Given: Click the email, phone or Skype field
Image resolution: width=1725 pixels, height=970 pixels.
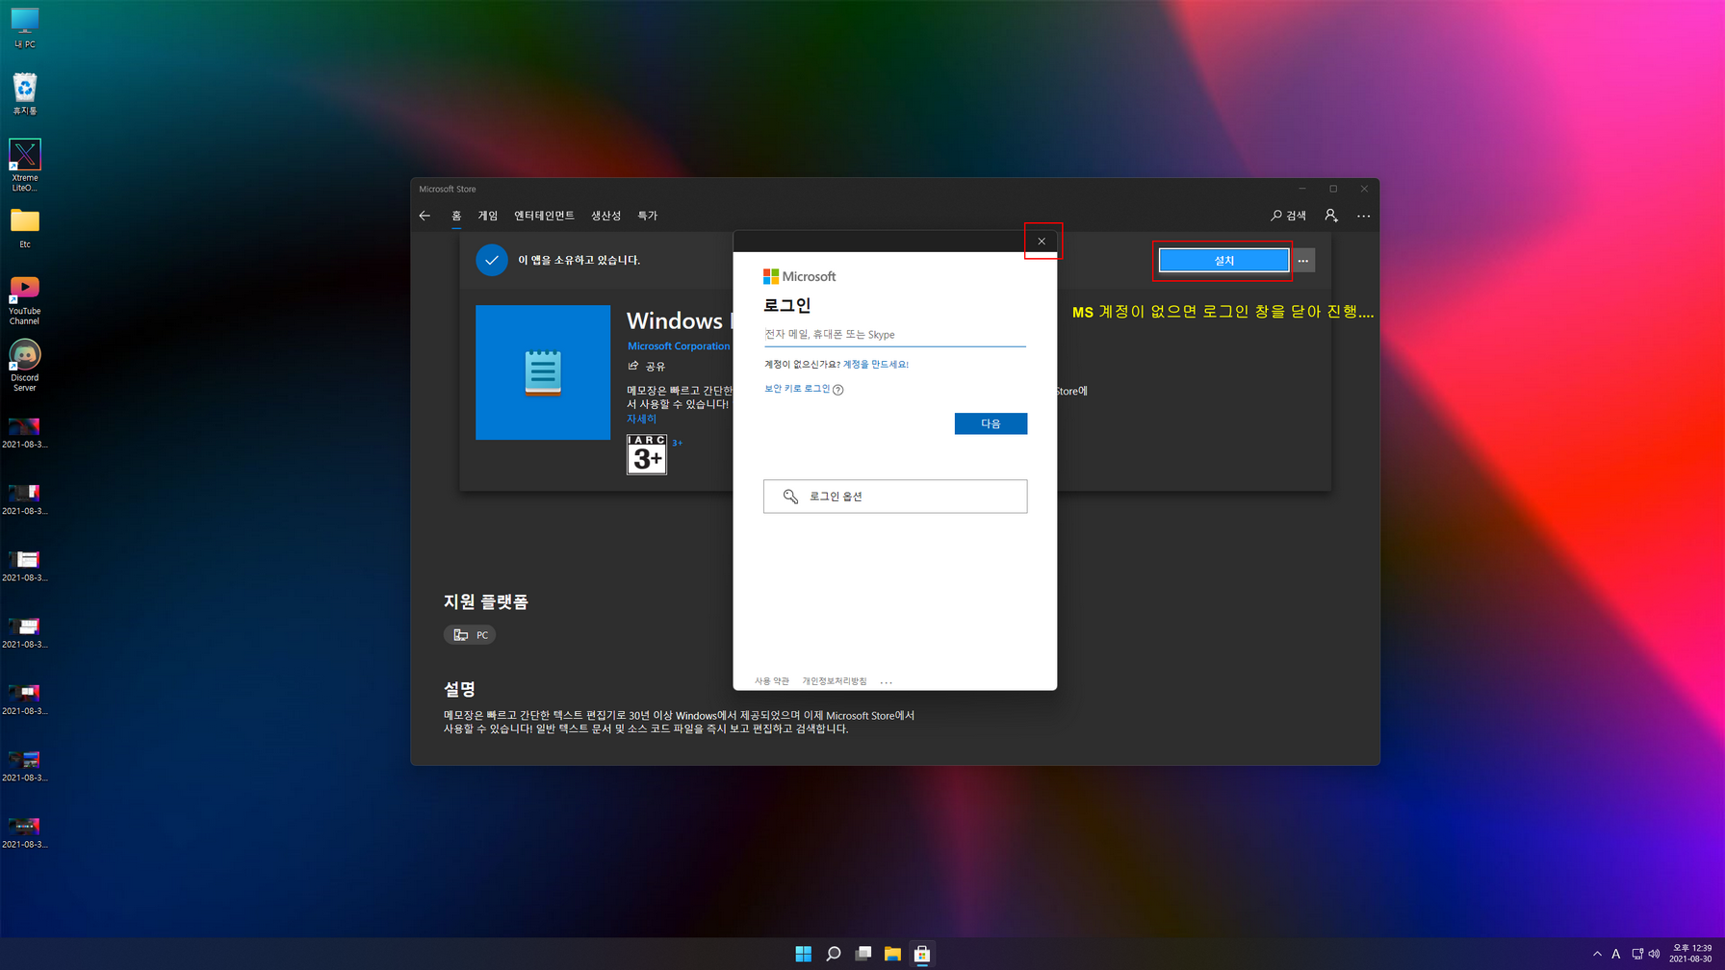Looking at the screenshot, I should tap(895, 335).
